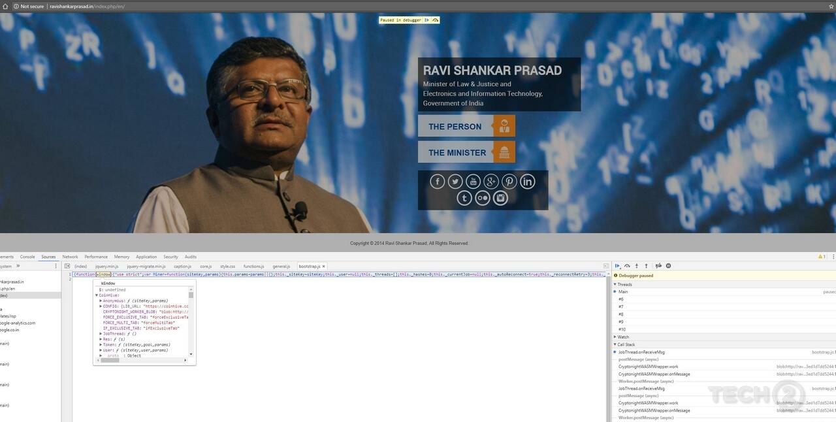Open the (index) file tab
The width and height of the screenshot is (836, 422).
81,267
